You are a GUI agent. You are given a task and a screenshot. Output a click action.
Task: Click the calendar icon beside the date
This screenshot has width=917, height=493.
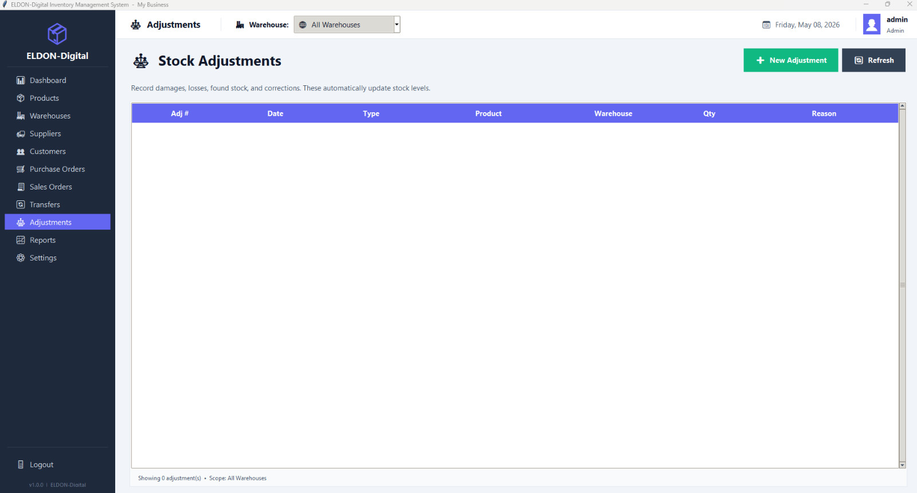point(766,25)
